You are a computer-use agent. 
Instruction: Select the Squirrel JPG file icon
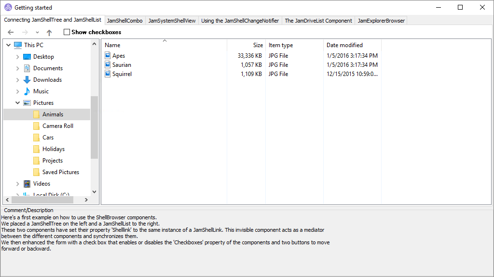click(x=108, y=74)
